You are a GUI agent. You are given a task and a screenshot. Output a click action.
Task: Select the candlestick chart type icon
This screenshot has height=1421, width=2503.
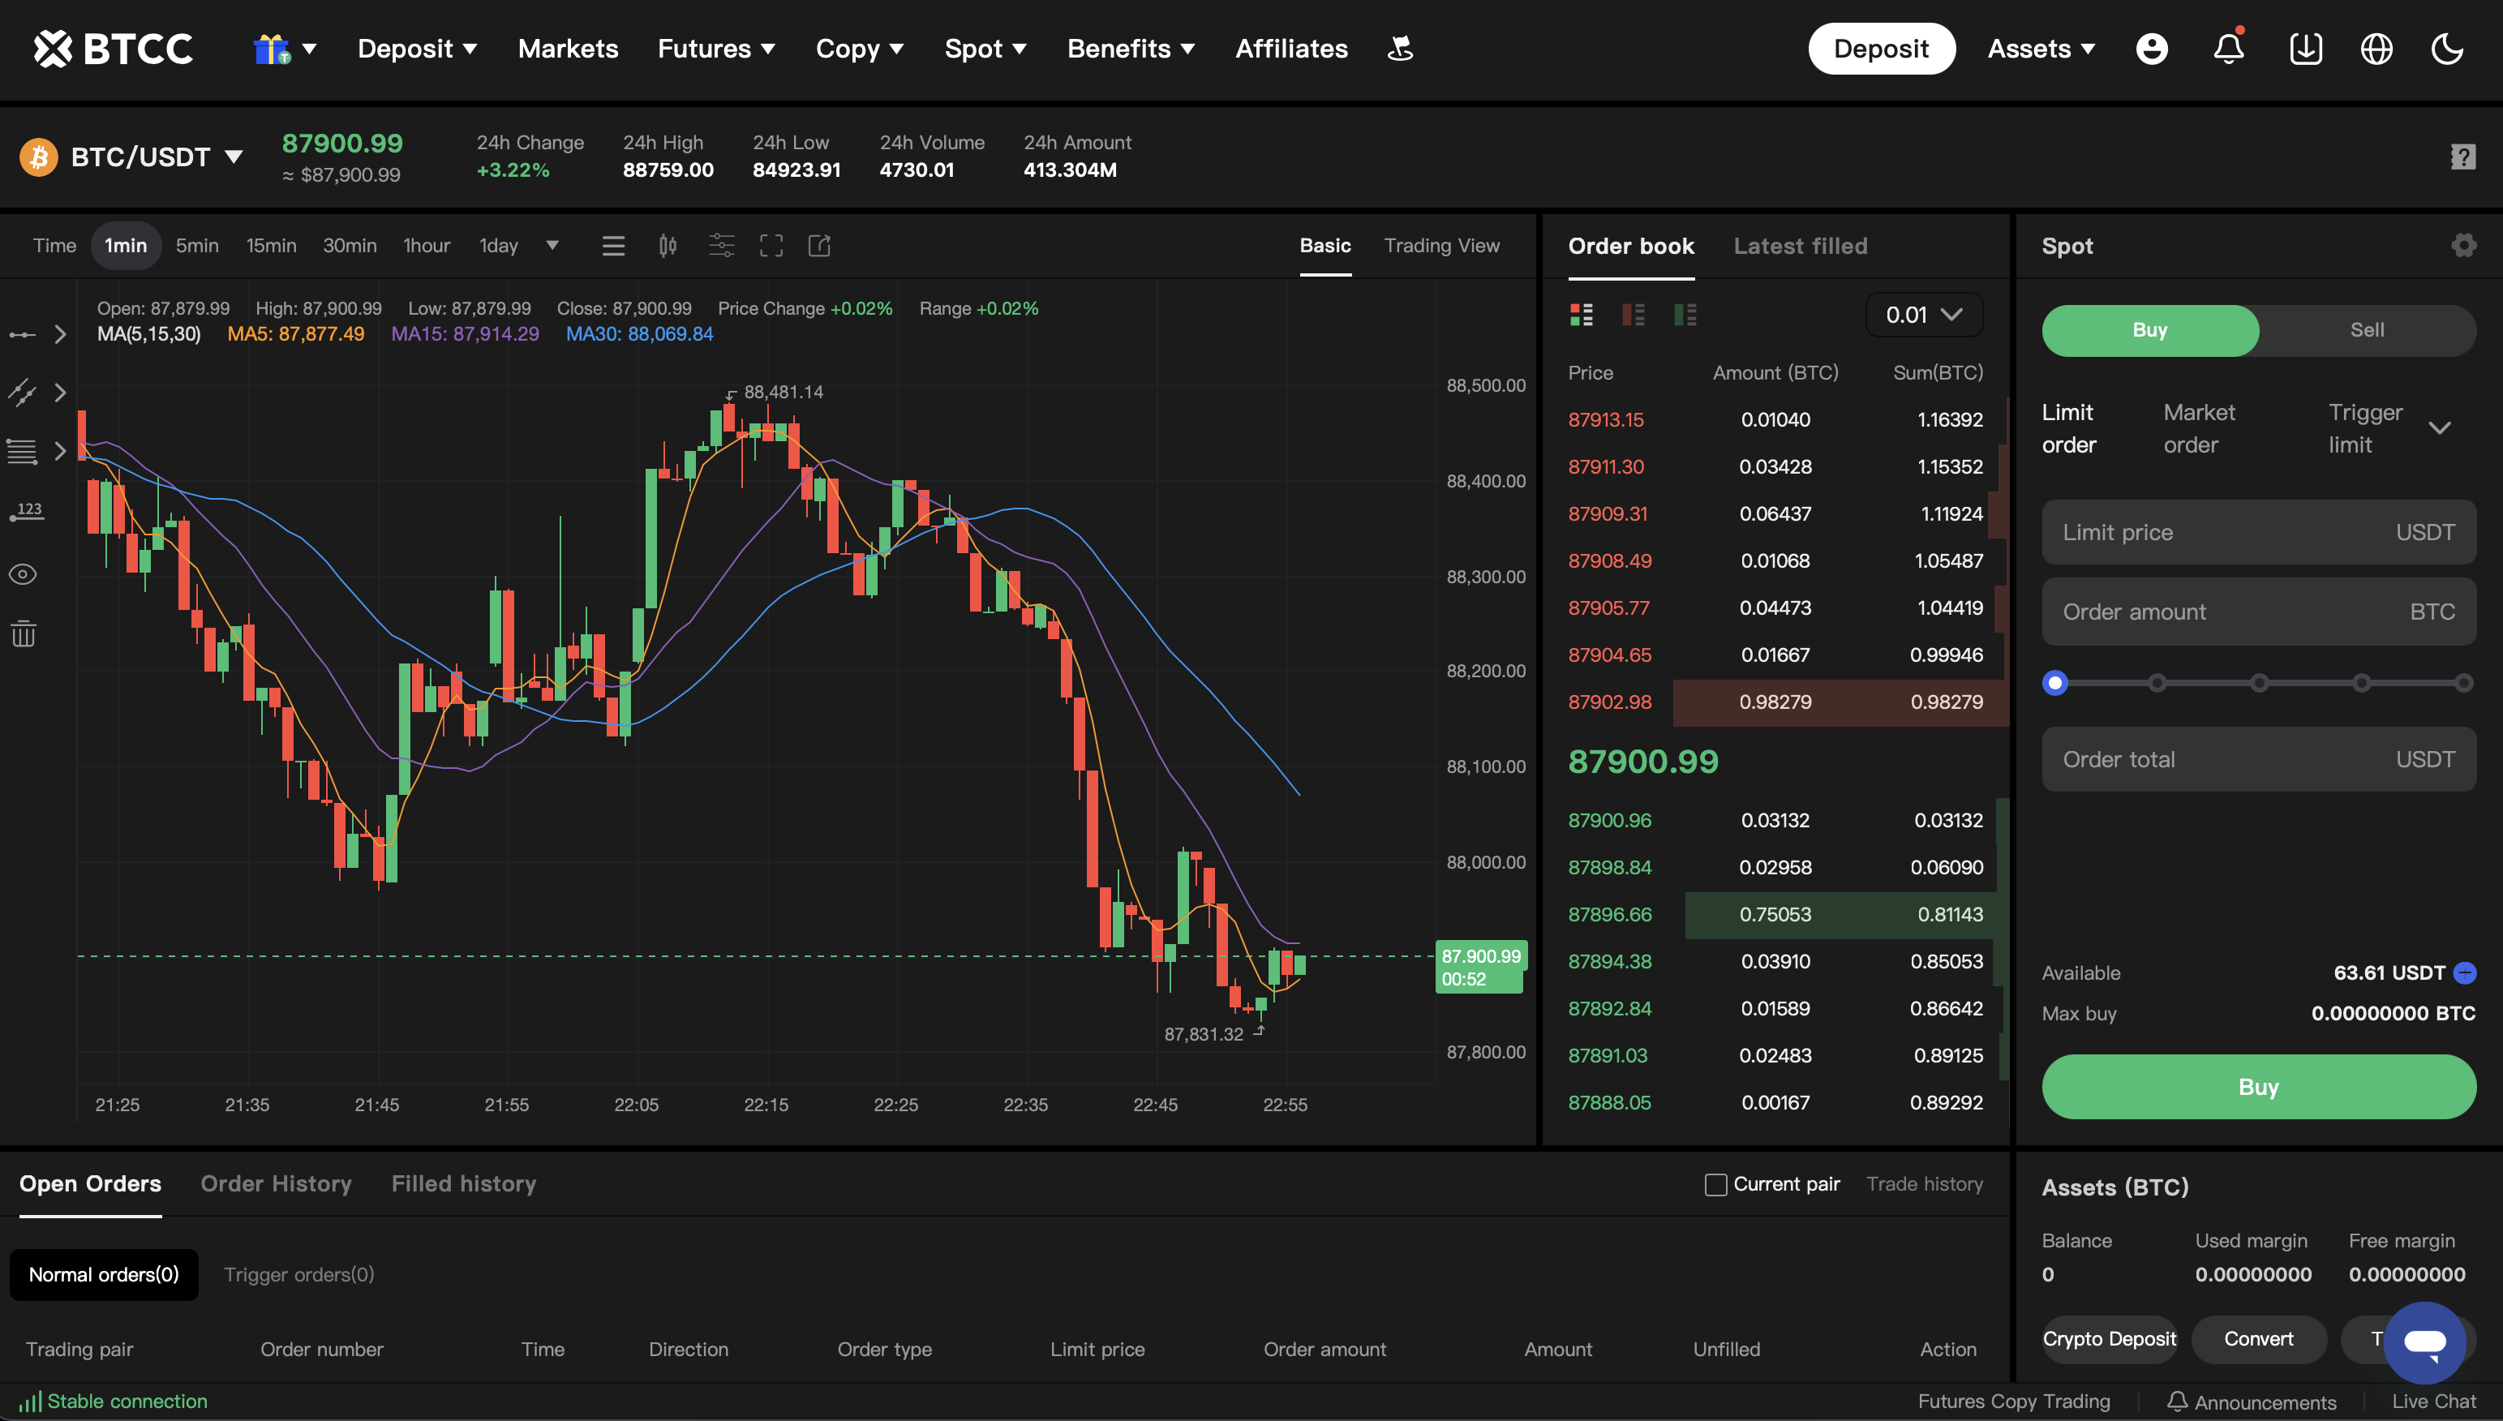[x=668, y=245]
